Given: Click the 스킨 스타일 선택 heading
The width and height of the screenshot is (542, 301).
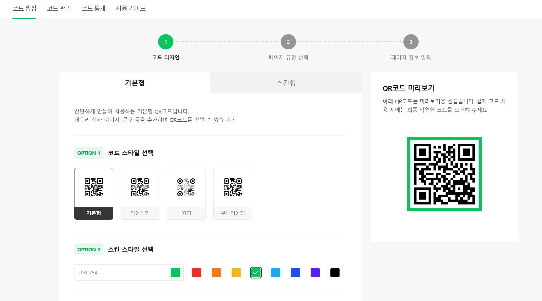Looking at the screenshot, I should 131,250.
